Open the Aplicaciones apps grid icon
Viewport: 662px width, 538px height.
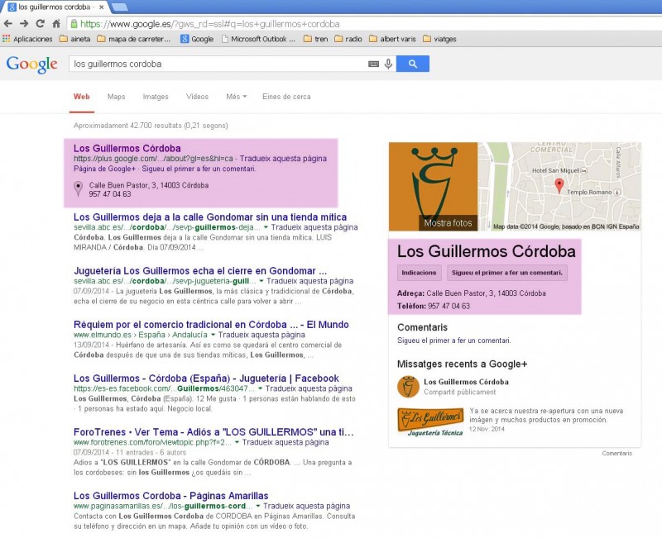pos(6,39)
